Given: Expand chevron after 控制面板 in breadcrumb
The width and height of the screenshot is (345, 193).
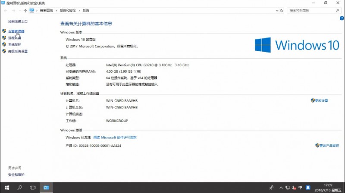Looking at the screenshot, I should [x=56, y=10].
